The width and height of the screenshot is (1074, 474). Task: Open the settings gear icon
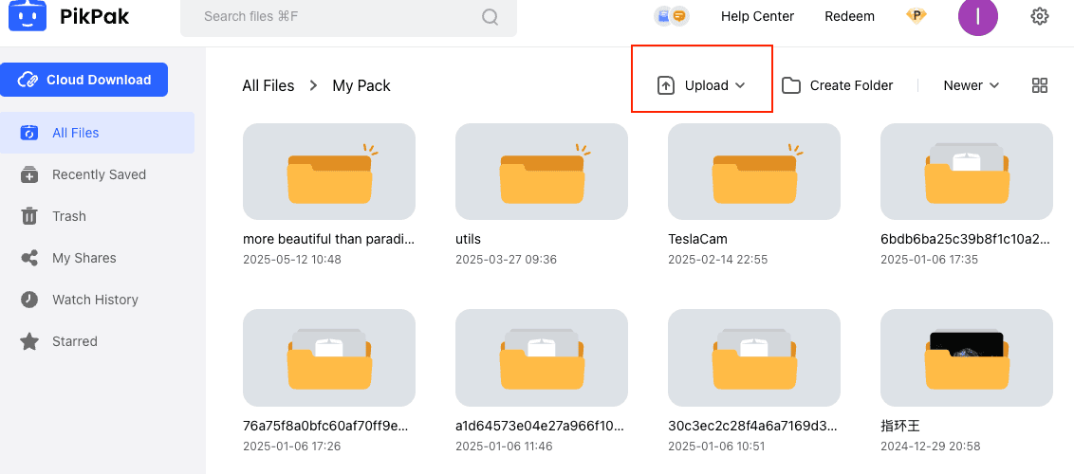coord(1040,16)
